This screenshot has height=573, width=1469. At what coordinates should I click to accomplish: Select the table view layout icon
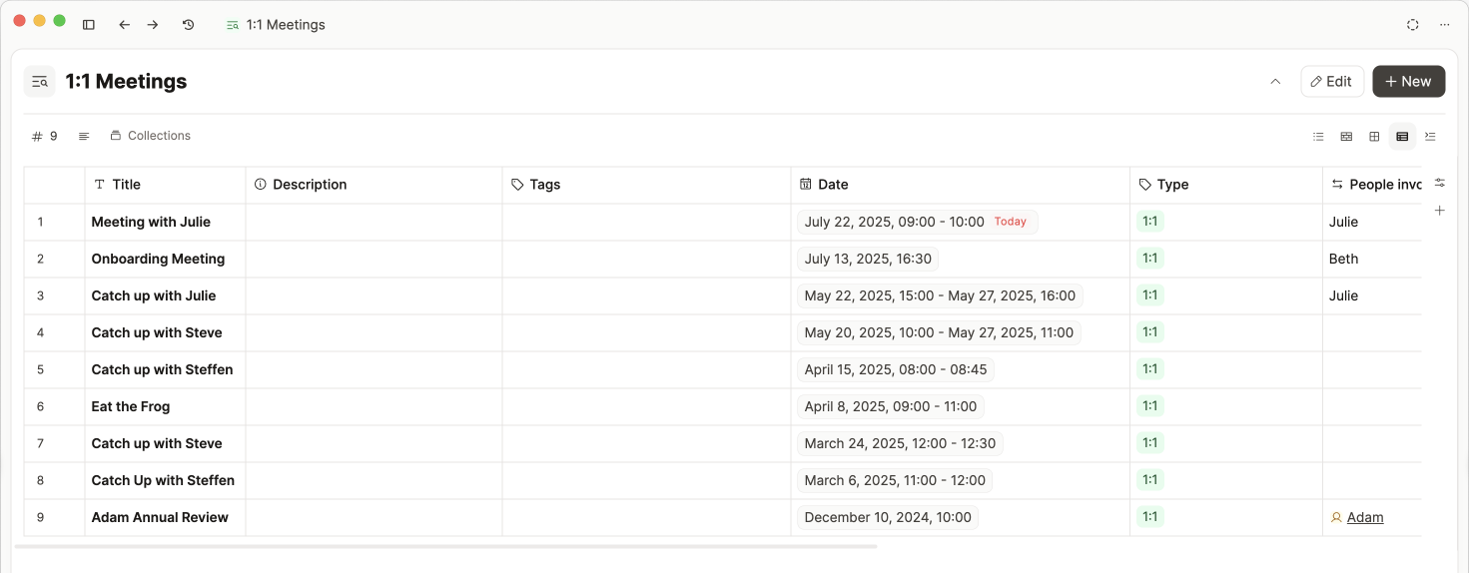(1402, 137)
